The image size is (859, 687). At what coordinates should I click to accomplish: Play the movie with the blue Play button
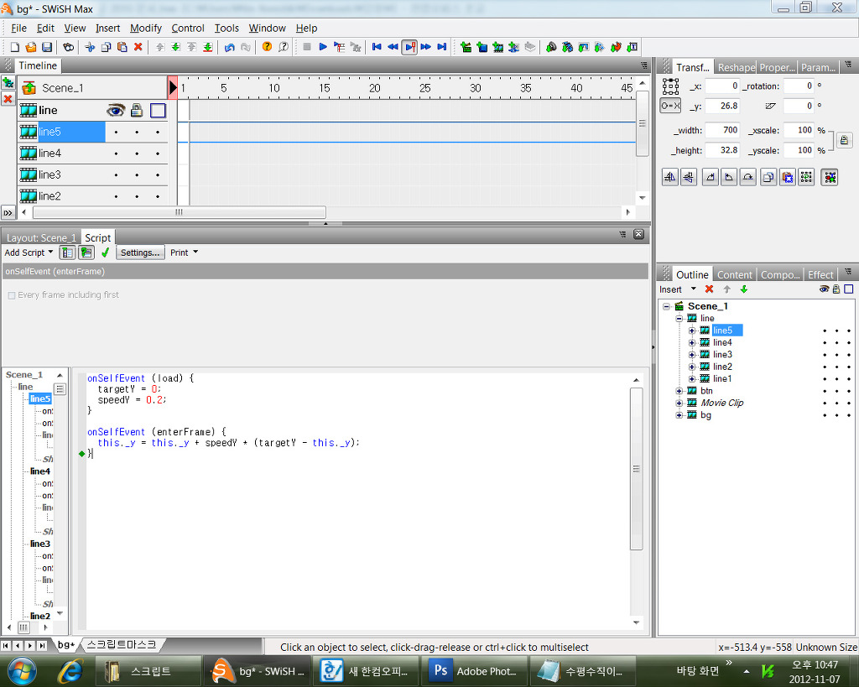coord(323,47)
